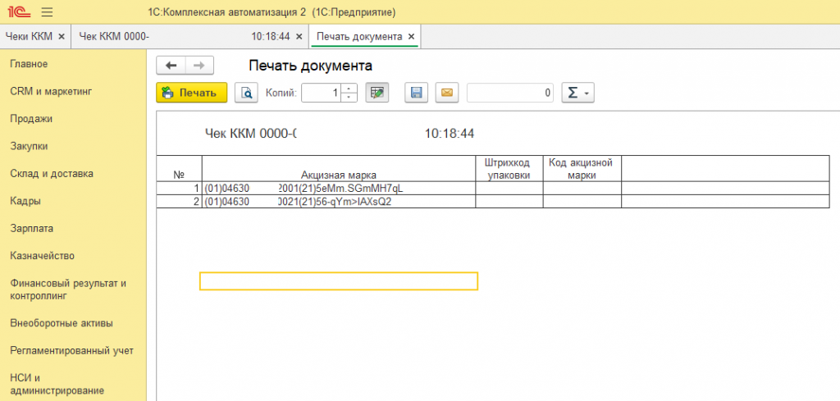840x401 pixels.
Task: Increase copies count with the up arrow
Action: click(x=349, y=89)
